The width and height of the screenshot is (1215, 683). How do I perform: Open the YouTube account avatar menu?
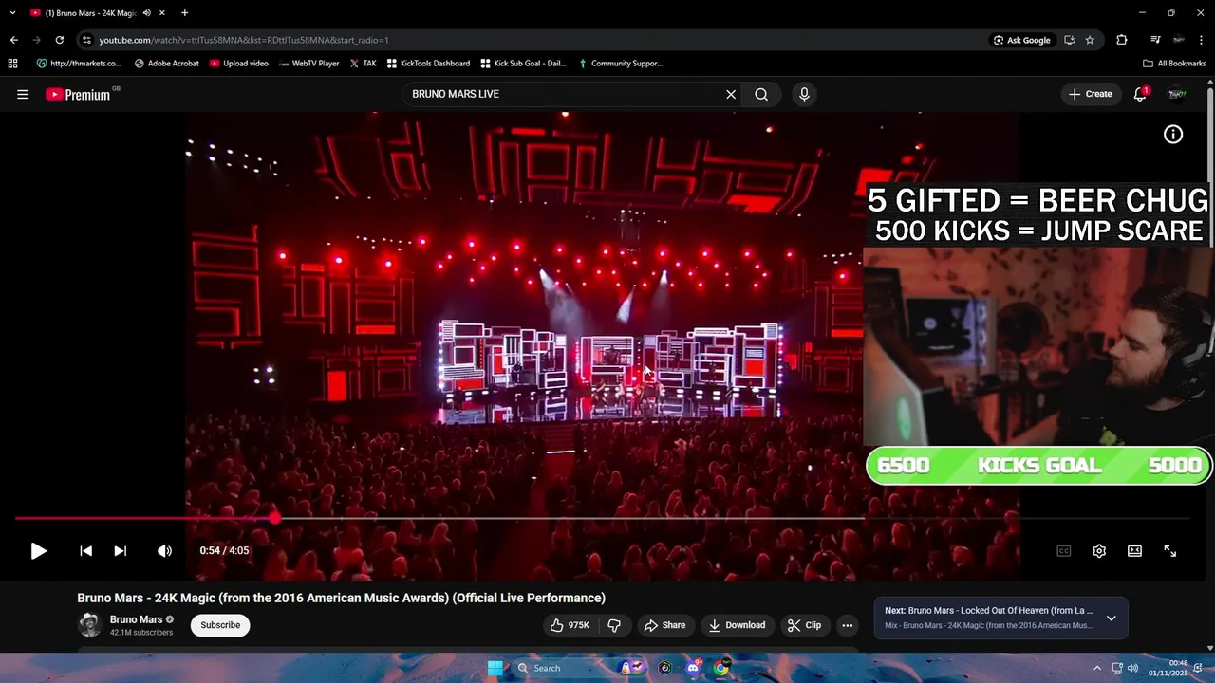(x=1177, y=94)
